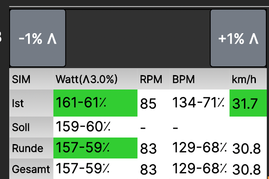Click the SIM column header
Screen dimensions: 269x179
[21, 79]
